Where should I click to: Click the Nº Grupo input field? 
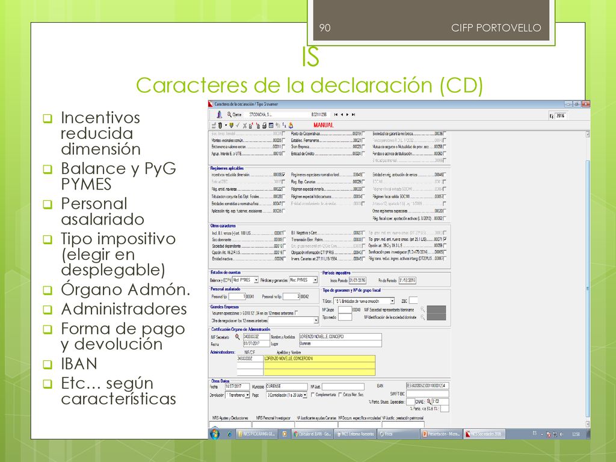pos(345,310)
